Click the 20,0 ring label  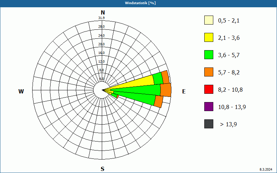coord(101,44)
